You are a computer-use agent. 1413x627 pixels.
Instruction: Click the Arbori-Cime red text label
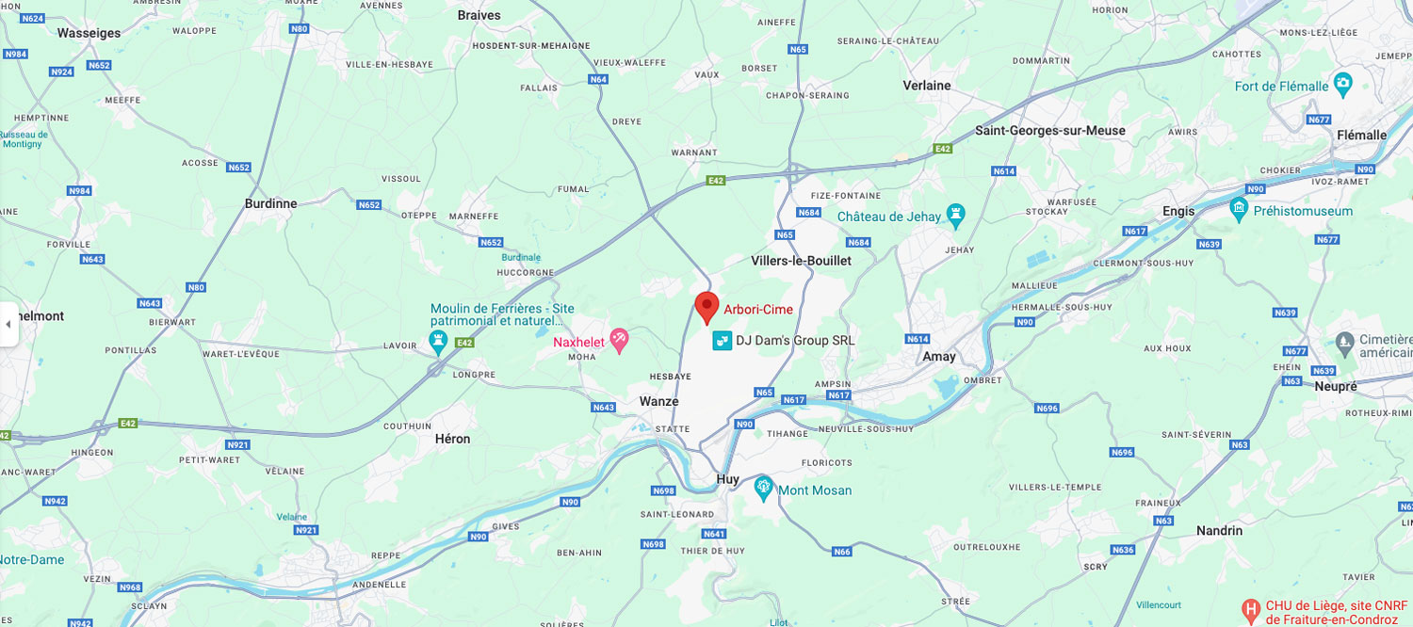tap(758, 309)
